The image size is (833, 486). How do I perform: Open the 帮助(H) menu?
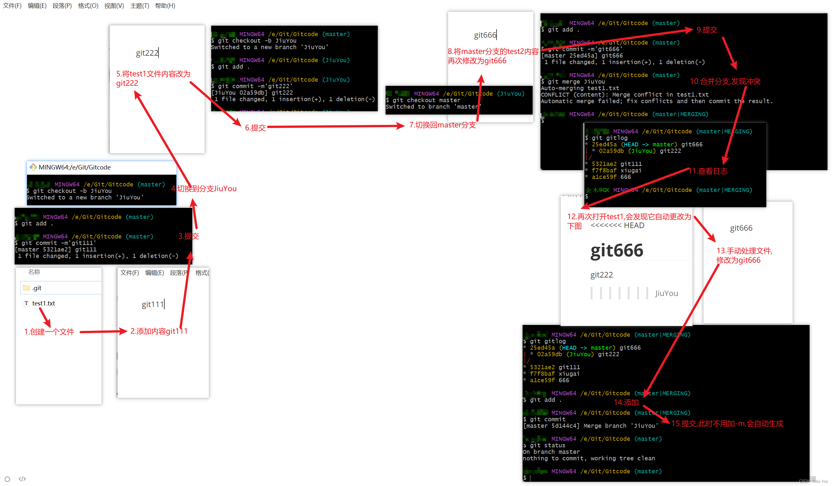[165, 6]
